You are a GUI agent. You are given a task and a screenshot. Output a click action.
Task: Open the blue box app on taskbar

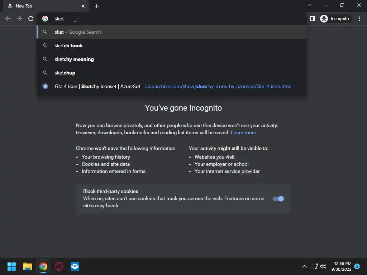[x=75, y=266]
